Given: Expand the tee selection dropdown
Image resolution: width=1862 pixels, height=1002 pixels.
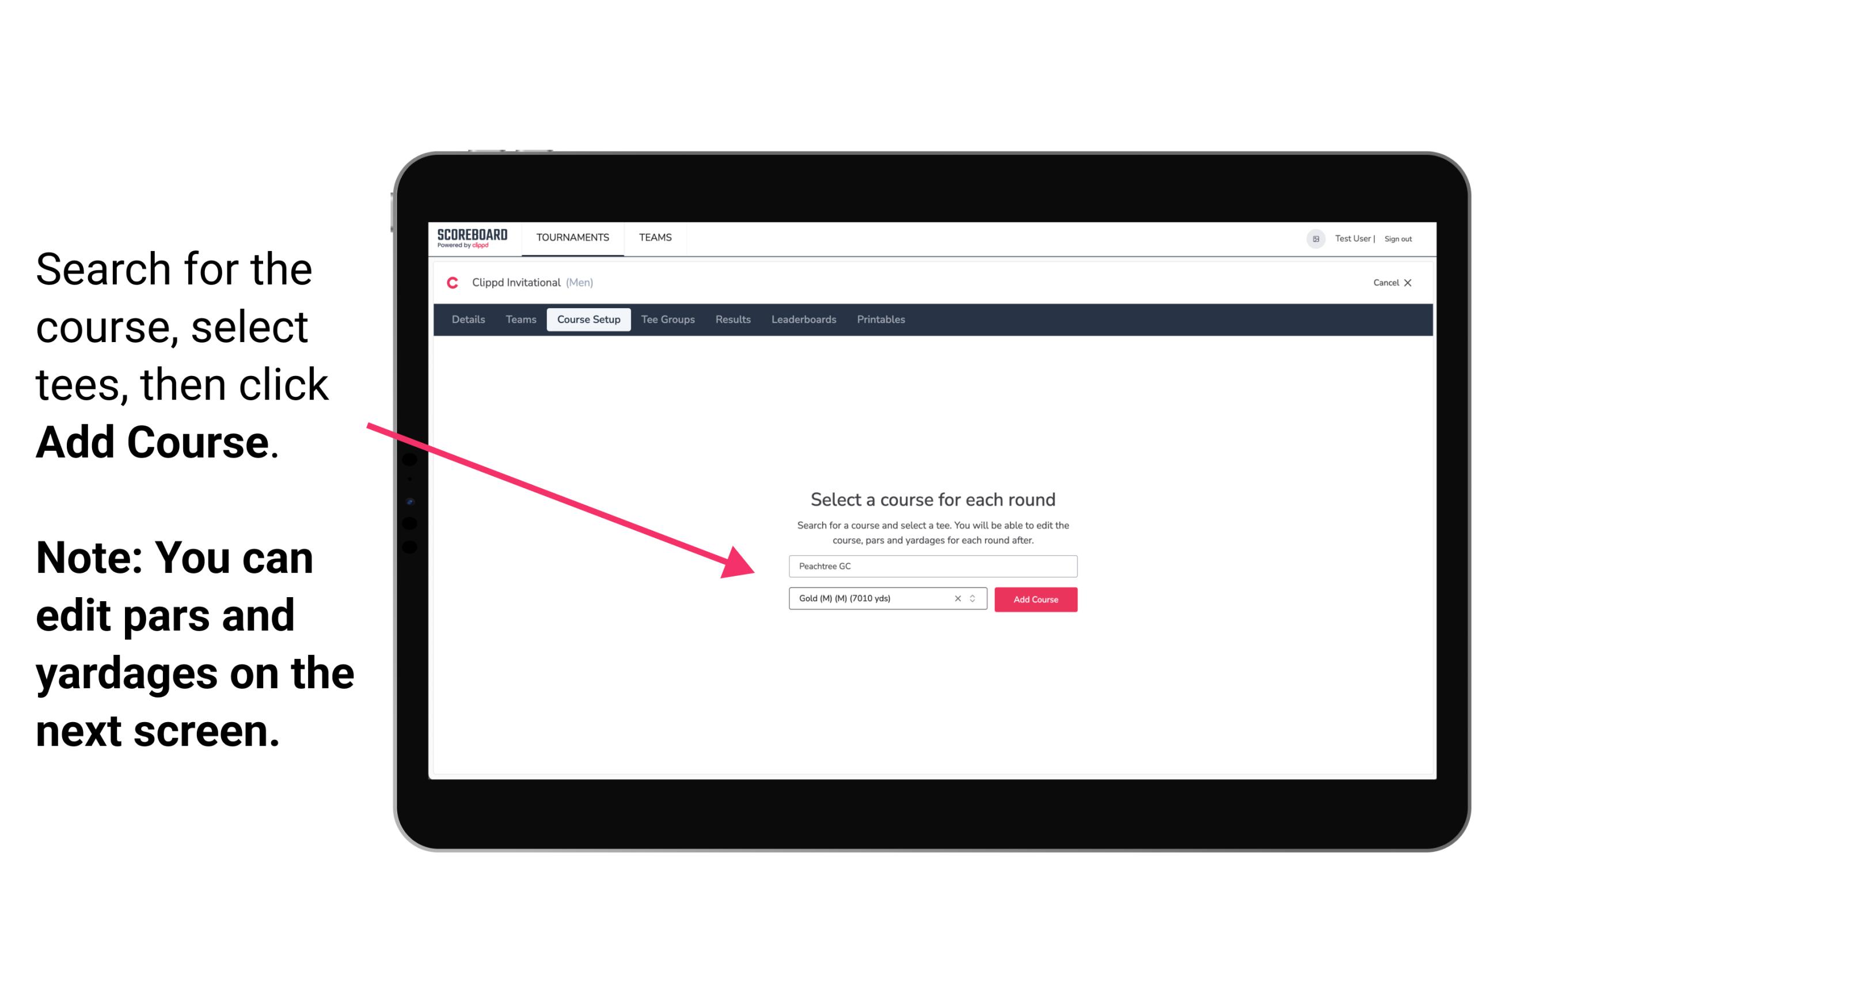Looking at the screenshot, I should [975, 598].
